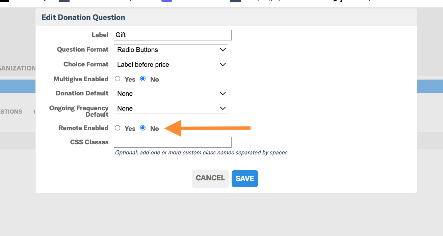Image resolution: width=443 pixels, height=236 pixels.
Task: Click the Optional custom class names hint
Action: (201, 152)
